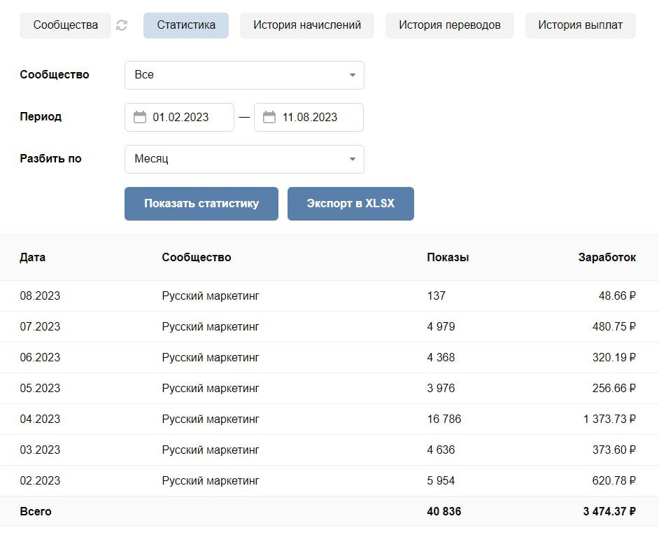This screenshot has height=542, width=659.
Task: Click the earnings value 320.19 ₽
Action: pos(614,357)
